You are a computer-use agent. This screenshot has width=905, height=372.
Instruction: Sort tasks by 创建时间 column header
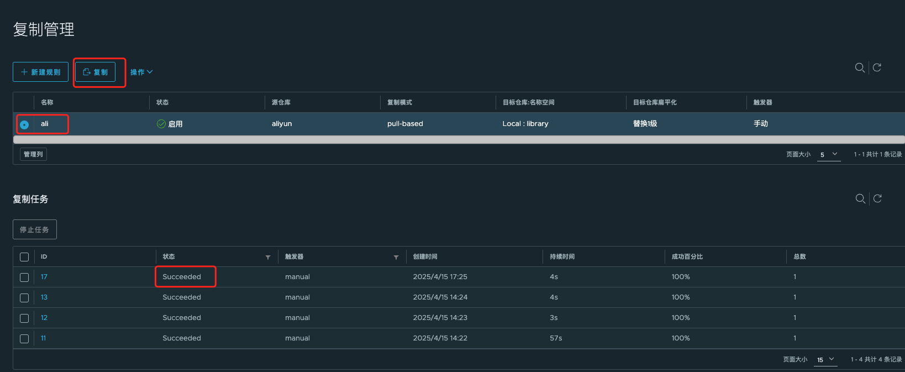[x=425, y=256]
